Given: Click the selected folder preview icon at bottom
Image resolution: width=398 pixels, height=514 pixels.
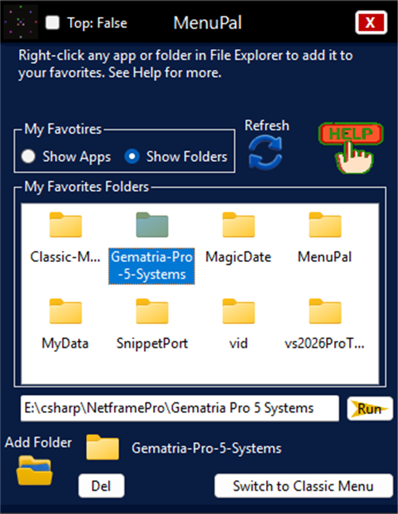Looking at the screenshot, I should pyautogui.click(x=103, y=447).
